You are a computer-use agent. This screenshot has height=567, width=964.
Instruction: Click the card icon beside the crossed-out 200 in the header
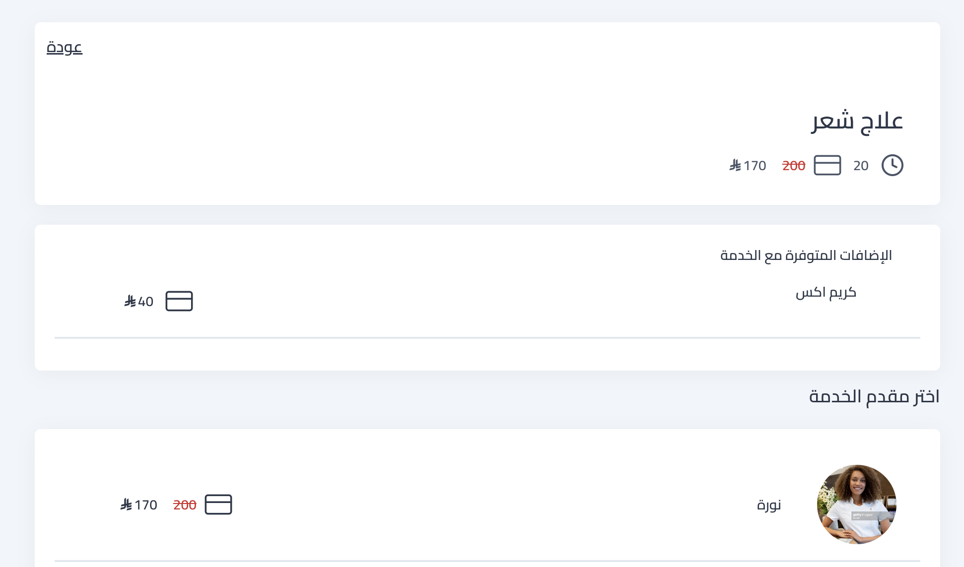click(827, 165)
